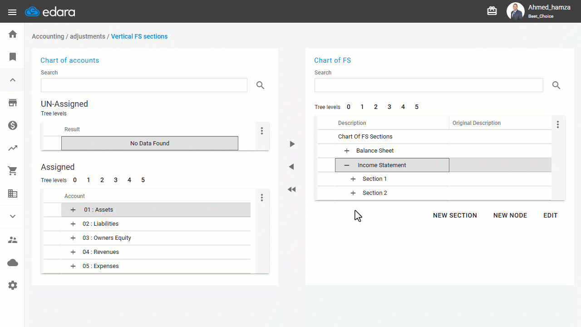The height and width of the screenshot is (327, 581).
Task: Set Assigned tree level to 0
Action: click(75, 180)
